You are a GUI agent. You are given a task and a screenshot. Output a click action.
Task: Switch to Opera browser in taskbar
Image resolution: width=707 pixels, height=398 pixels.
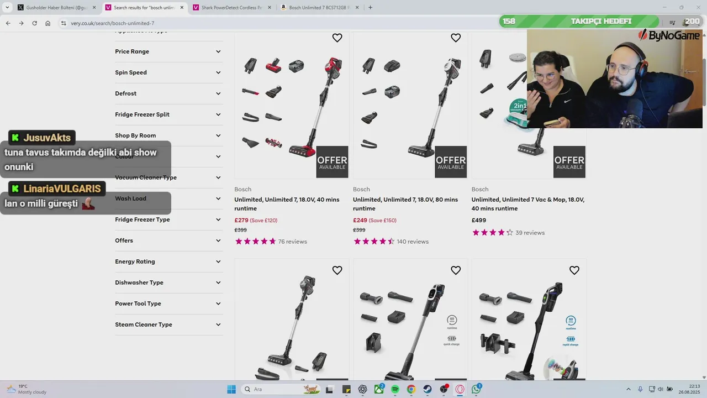coord(460,389)
